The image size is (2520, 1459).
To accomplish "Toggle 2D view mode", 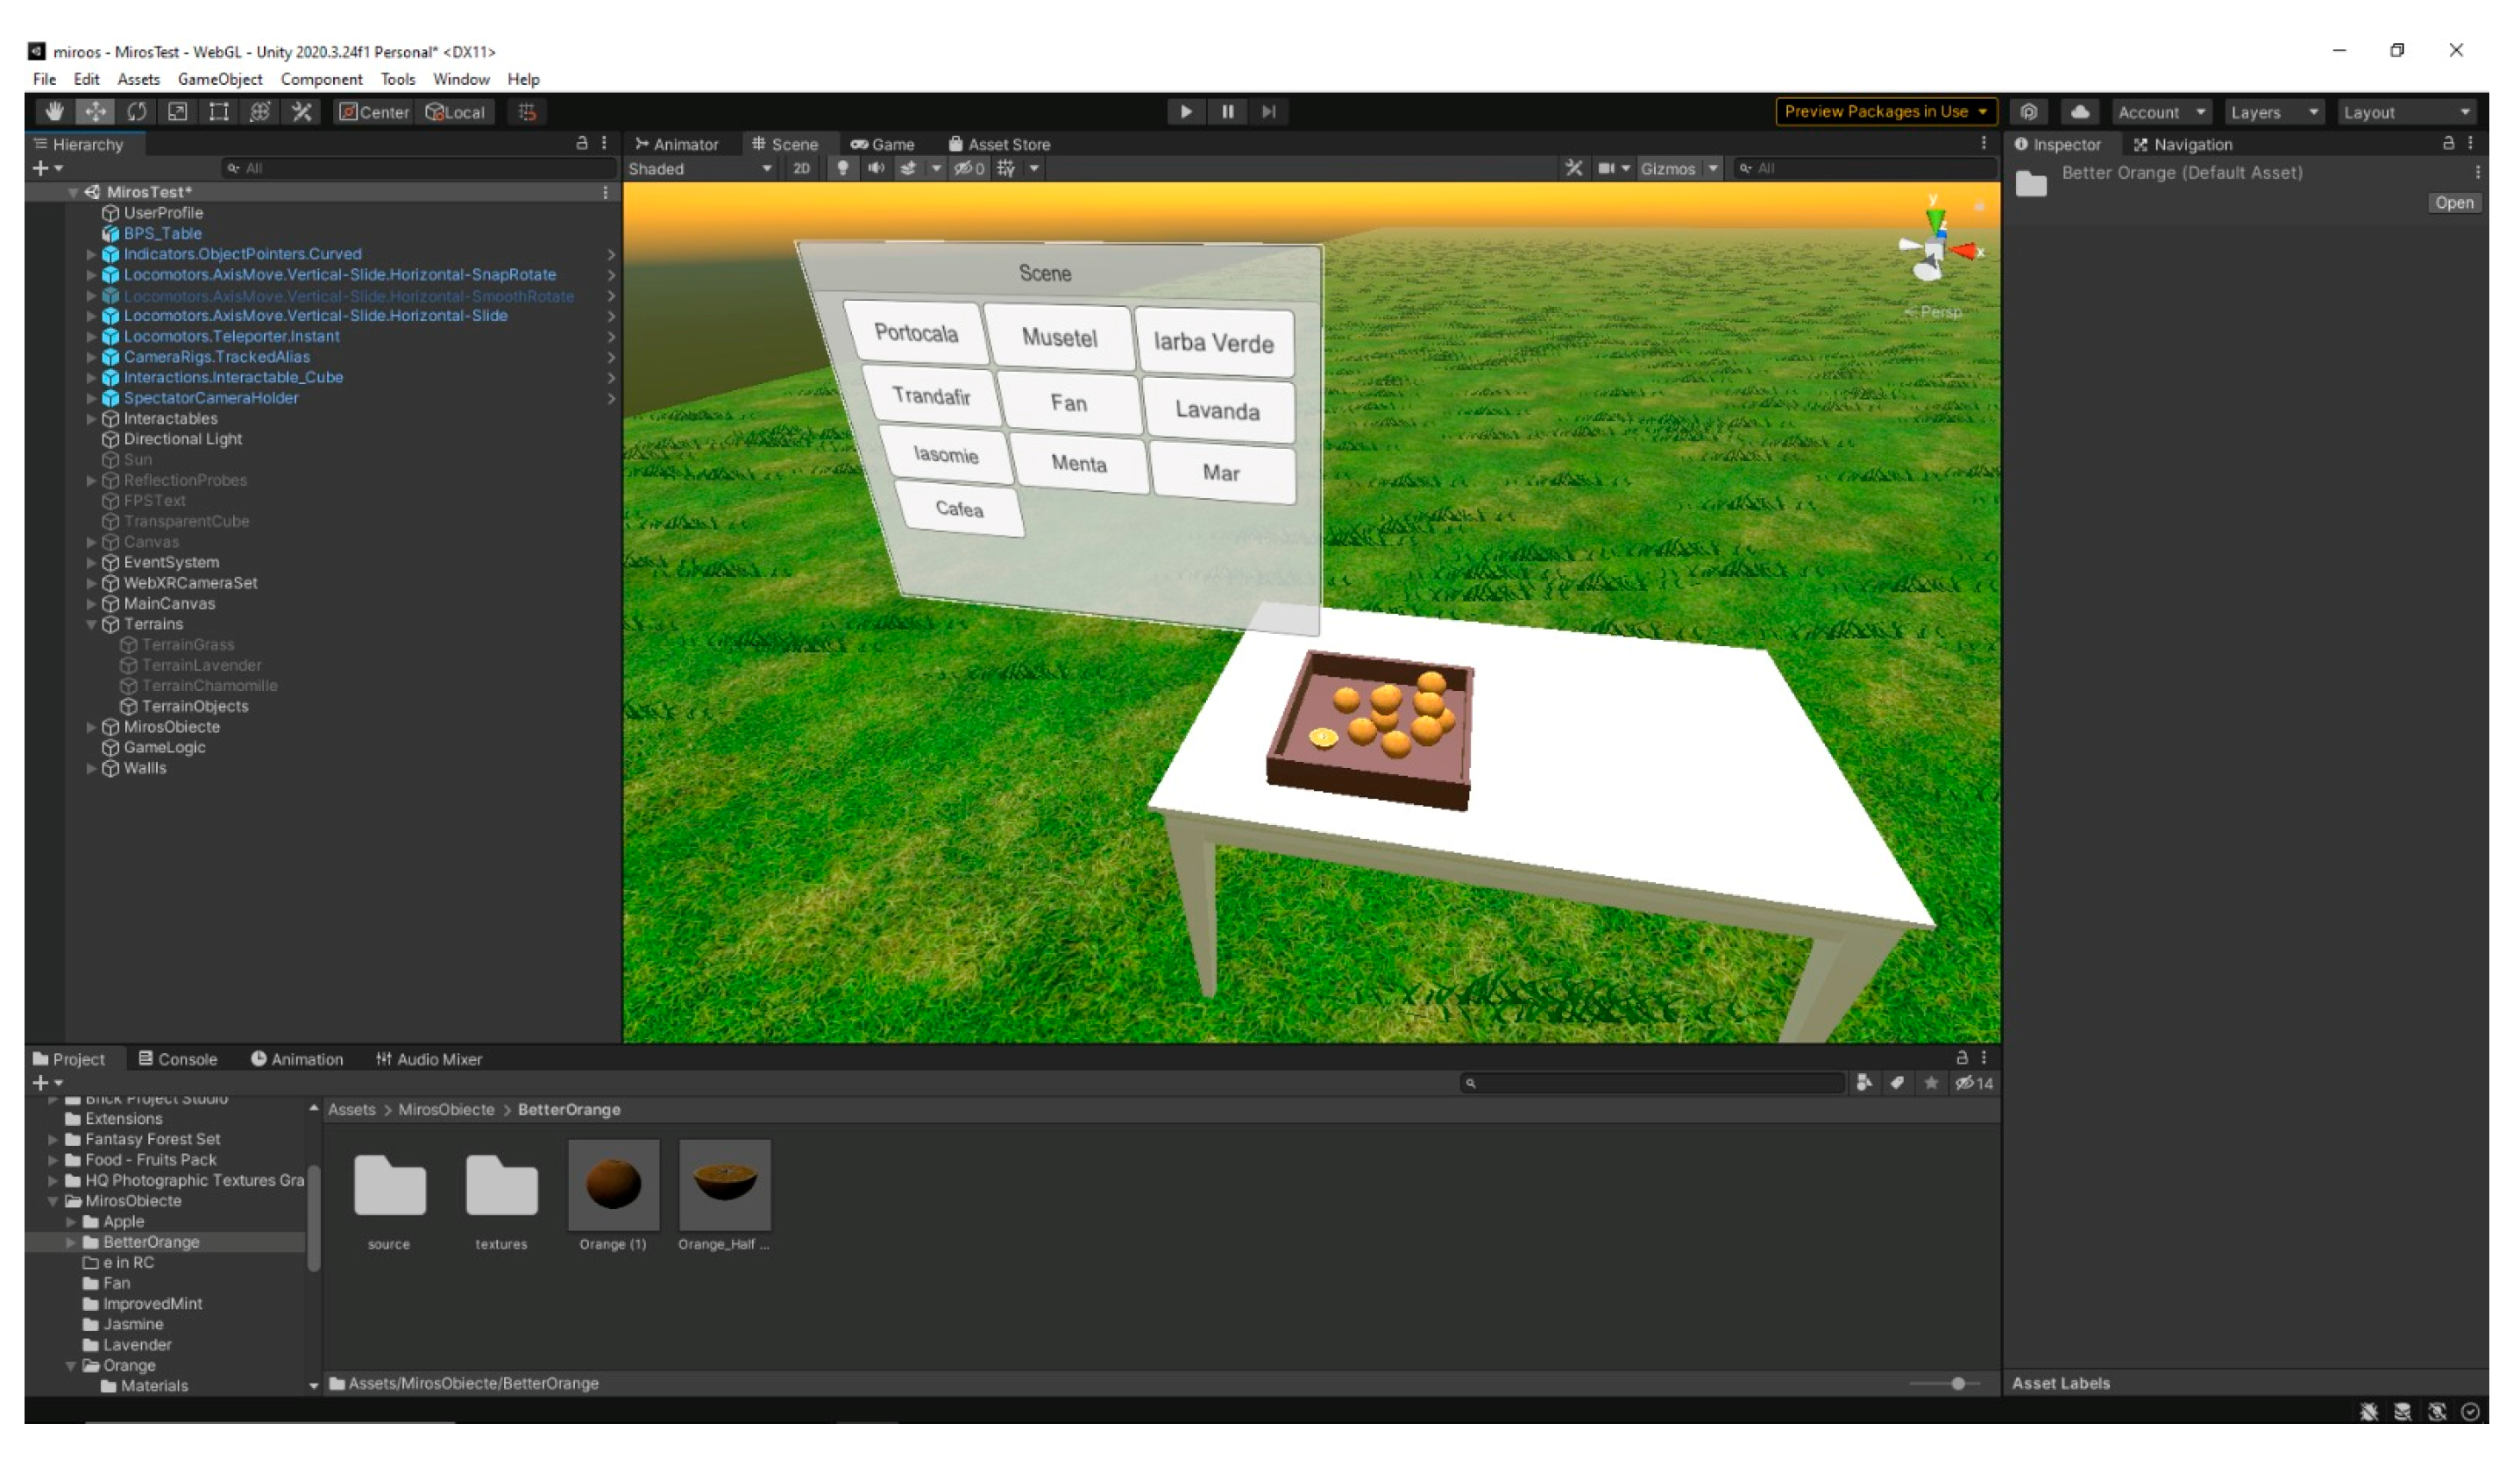I will (x=801, y=168).
